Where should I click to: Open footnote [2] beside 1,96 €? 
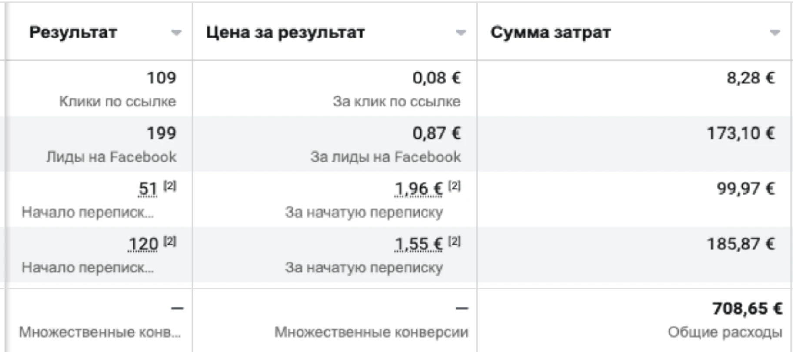tap(454, 186)
